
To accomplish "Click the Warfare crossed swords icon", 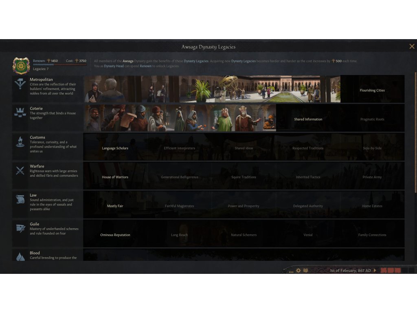I will tap(20, 170).
